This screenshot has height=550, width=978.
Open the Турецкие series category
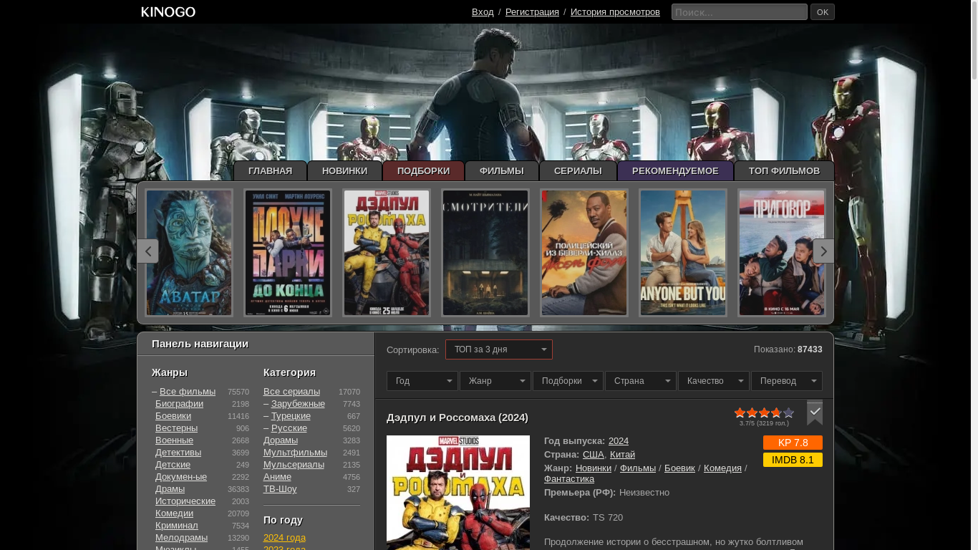[x=291, y=416]
